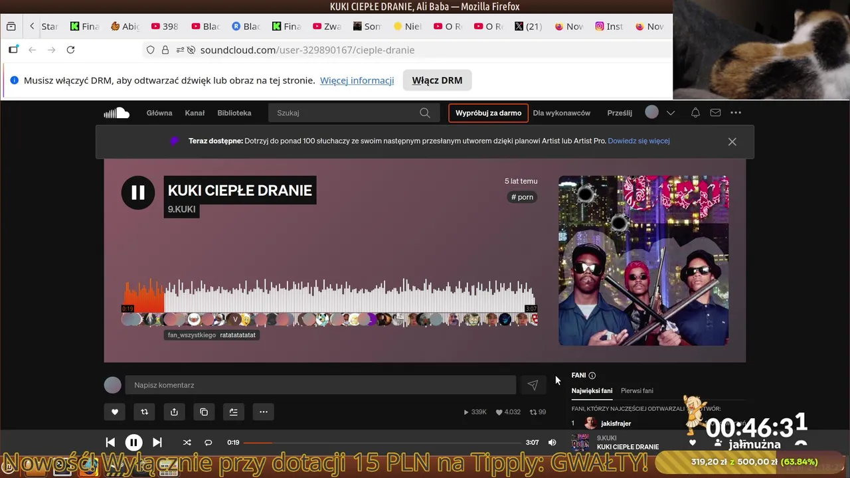Copy the track link with the copy icon

204,412
